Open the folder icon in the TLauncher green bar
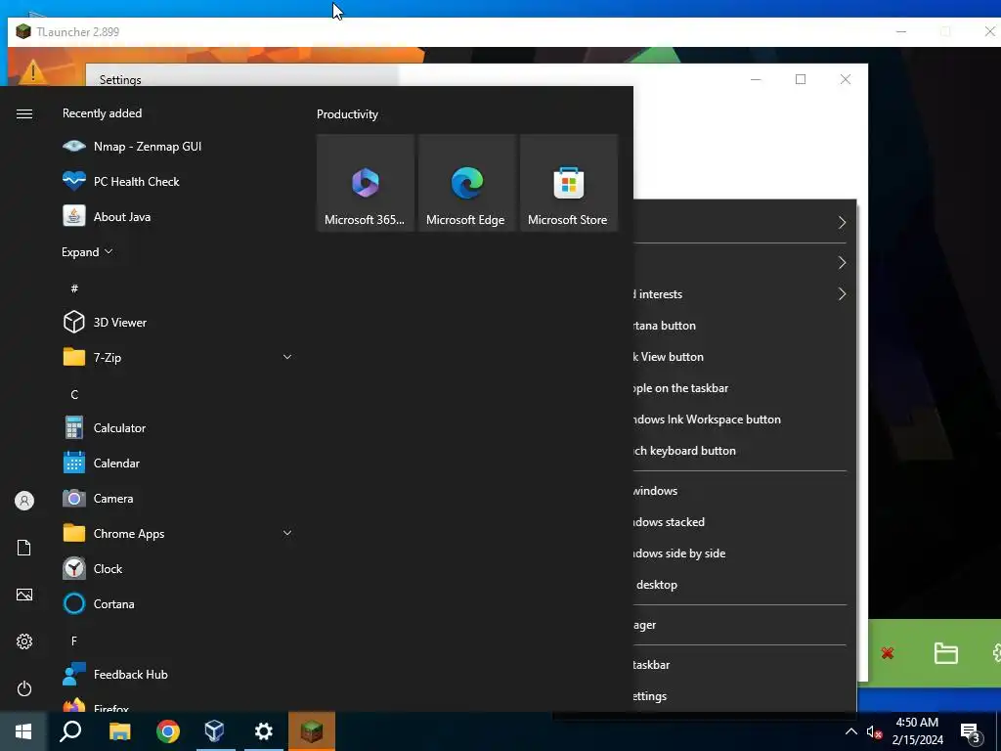This screenshot has height=751, width=1001. point(945,652)
